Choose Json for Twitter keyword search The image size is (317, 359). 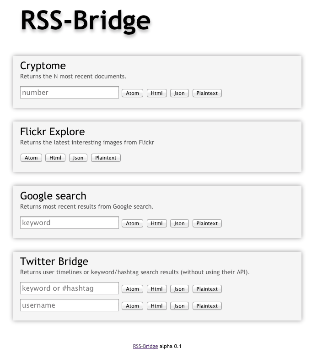tap(179, 289)
